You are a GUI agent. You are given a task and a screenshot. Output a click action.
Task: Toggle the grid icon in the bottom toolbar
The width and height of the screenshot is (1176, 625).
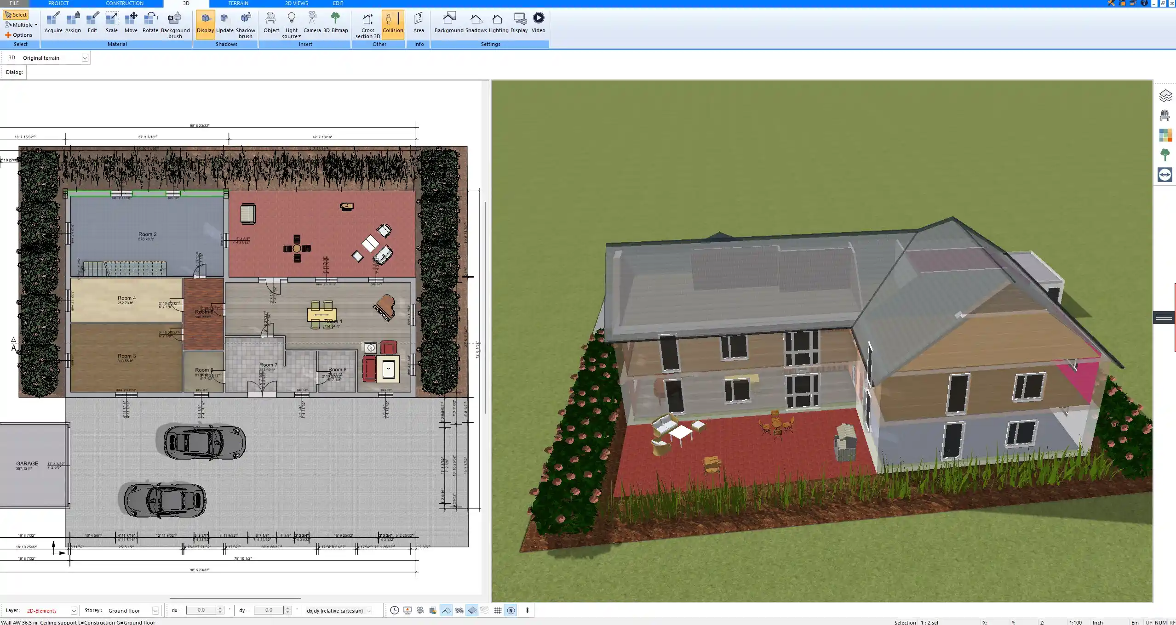click(x=498, y=610)
